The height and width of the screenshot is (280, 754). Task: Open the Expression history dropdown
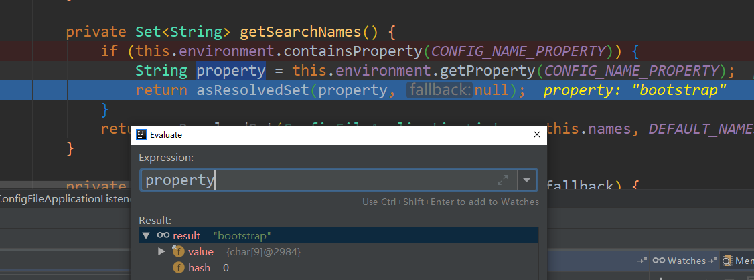point(528,180)
